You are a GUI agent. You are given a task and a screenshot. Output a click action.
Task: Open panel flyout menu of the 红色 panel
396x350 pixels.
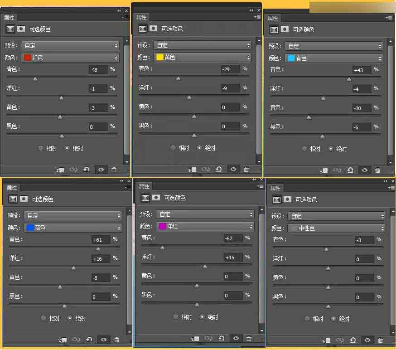click(x=125, y=17)
